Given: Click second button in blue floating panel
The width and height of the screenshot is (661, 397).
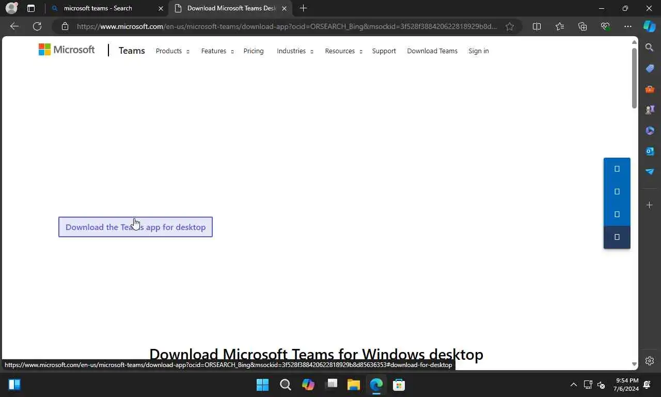Looking at the screenshot, I should click(x=617, y=192).
